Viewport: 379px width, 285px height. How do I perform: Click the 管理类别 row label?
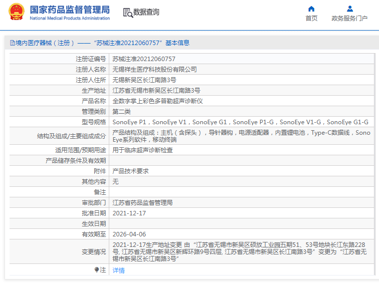(x=94, y=112)
